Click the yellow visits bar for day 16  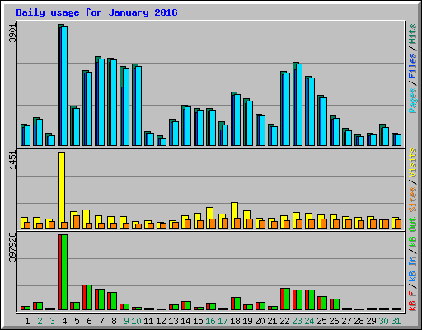[x=210, y=218]
